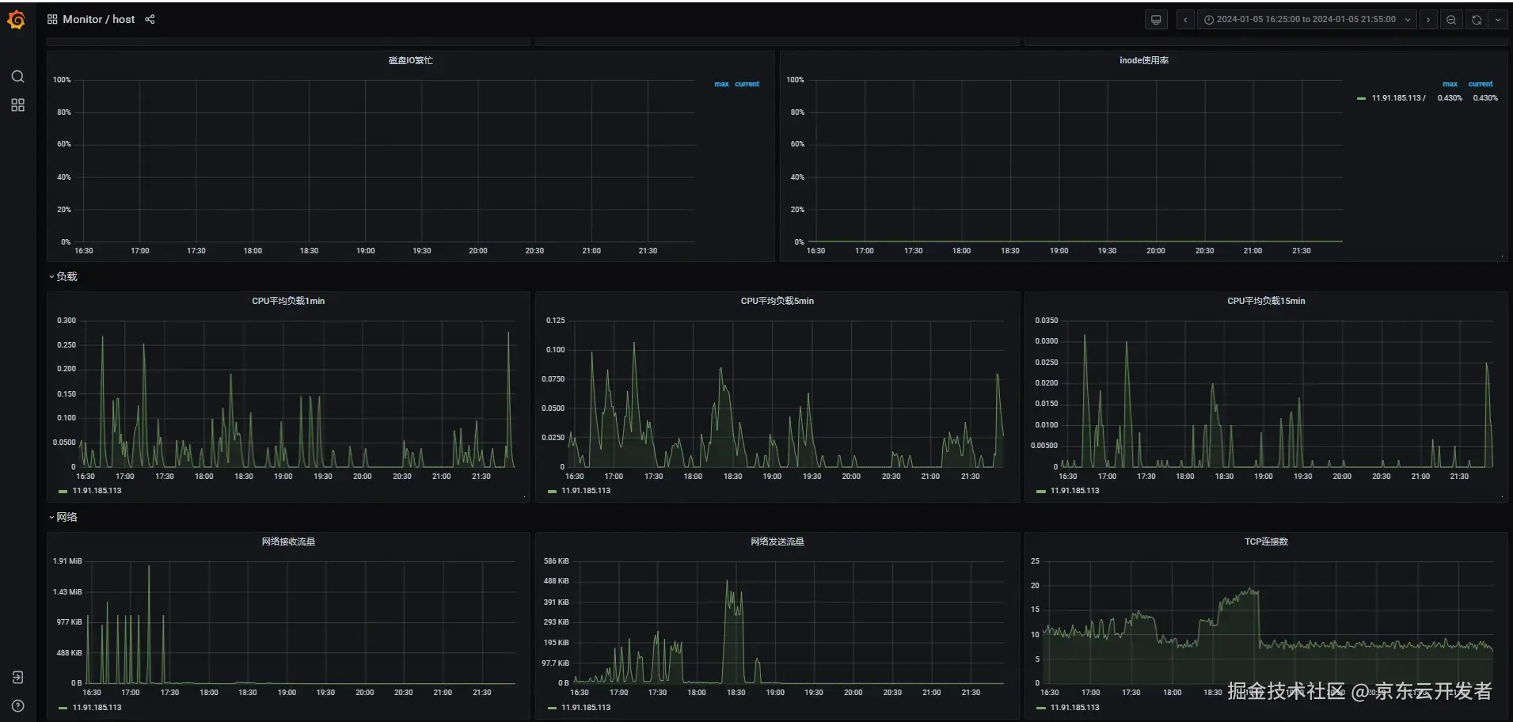Open the Search icon in the left sidebar
Image resolution: width=1513 pixels, height=722 pixels.
click(x=17, y=76)
